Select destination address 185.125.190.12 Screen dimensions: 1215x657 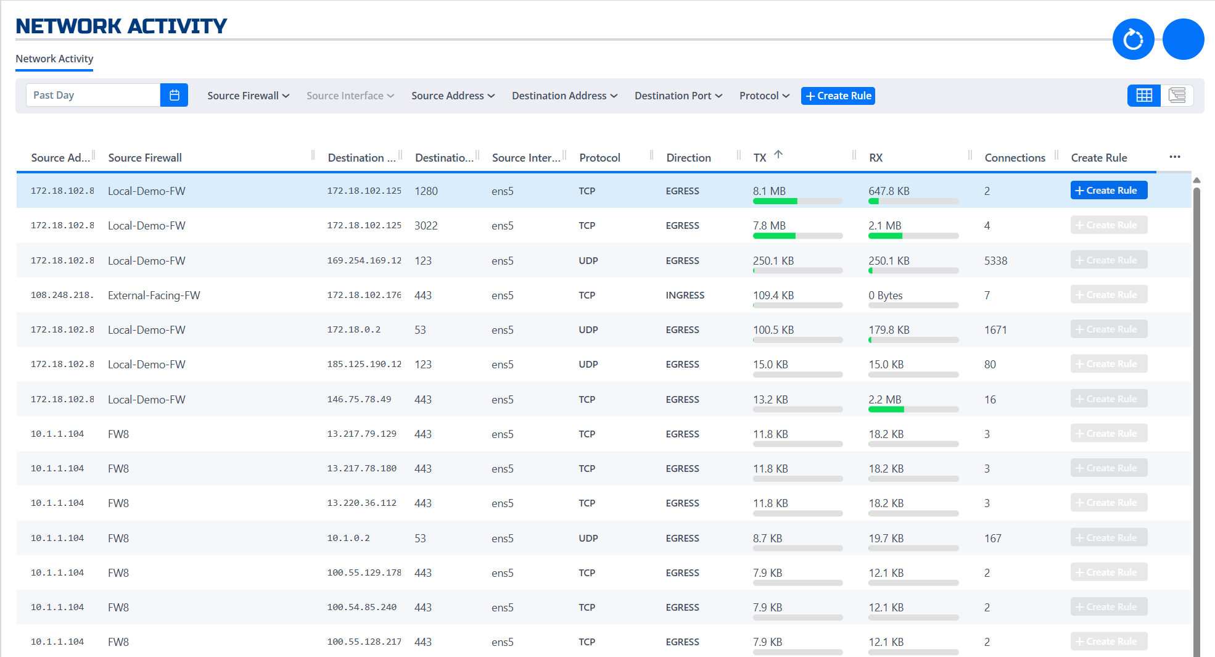[364, 364]
